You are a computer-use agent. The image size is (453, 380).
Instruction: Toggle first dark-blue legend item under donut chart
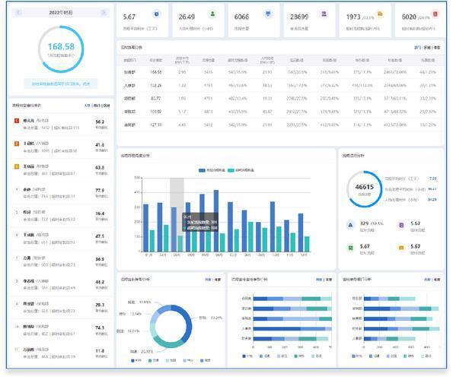click(x=136, y=360)
